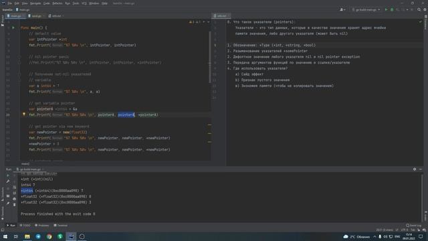Open Telegram from taskbar
The height and width of the screenshot is (241, 428).
38,236
